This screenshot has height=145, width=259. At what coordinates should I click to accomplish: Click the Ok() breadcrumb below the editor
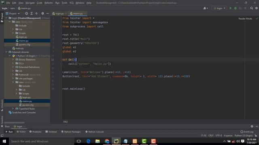[65, 122]
